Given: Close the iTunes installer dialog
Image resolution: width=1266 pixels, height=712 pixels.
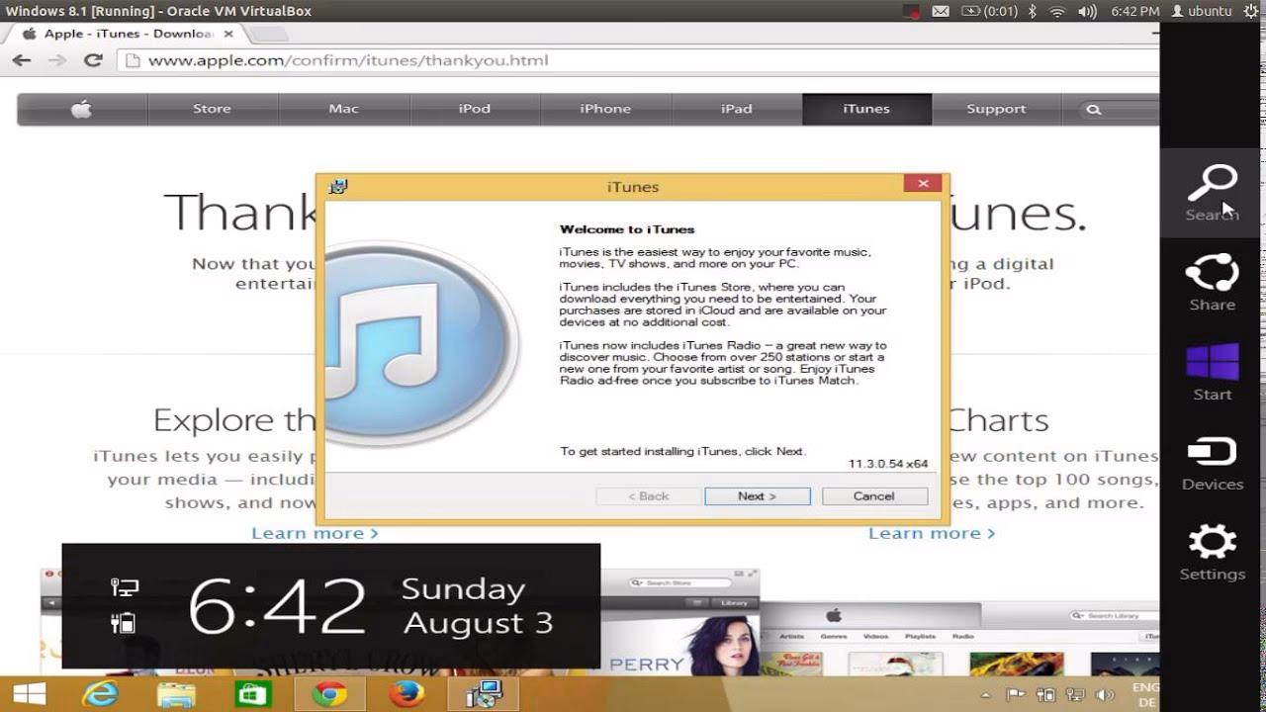Looking at the screenshot, I should tap(923, 184).
